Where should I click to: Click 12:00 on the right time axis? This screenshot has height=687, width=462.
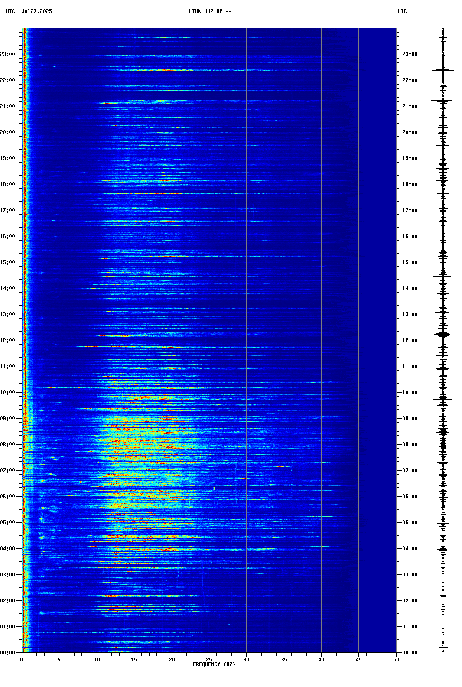pyautogui.click(x=410, y=340)
